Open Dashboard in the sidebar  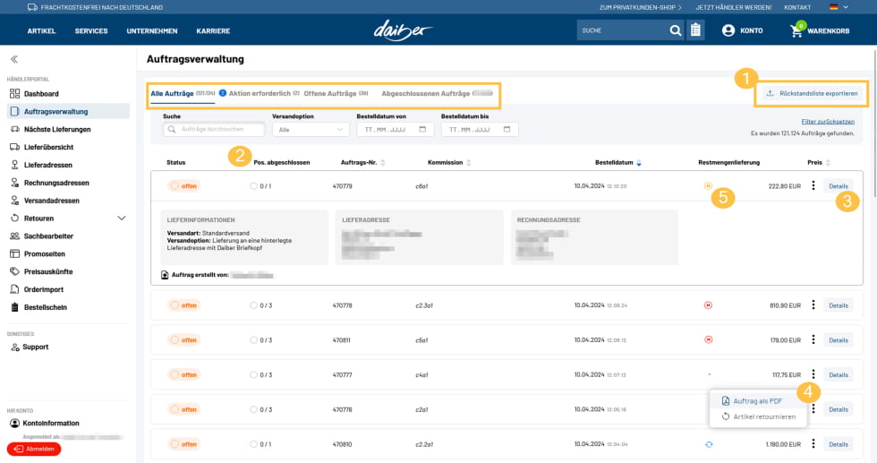click(35, 93)
